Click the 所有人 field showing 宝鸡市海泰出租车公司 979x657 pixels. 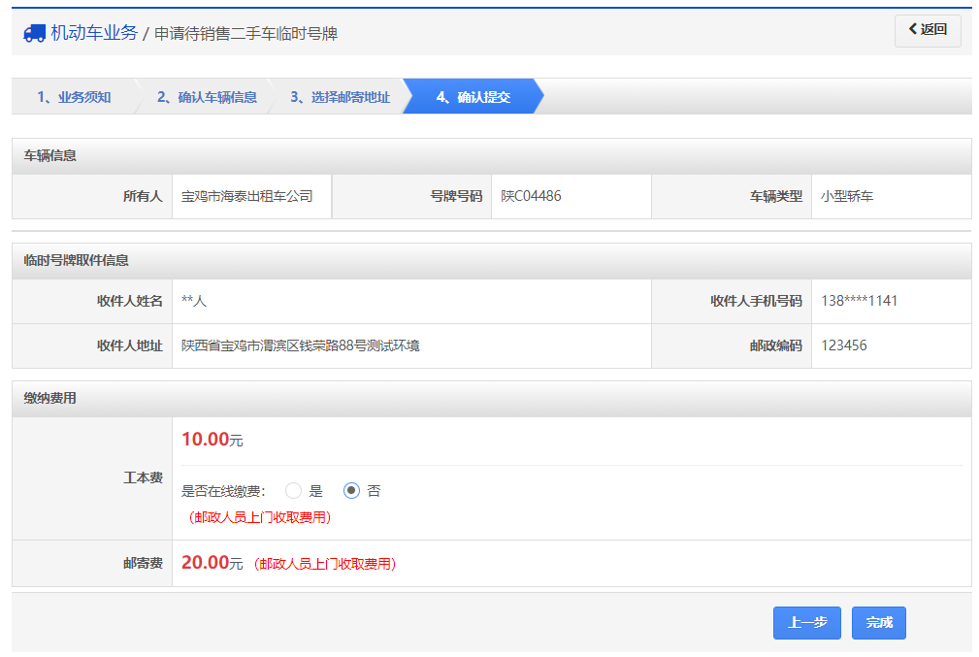click(252, 195)
